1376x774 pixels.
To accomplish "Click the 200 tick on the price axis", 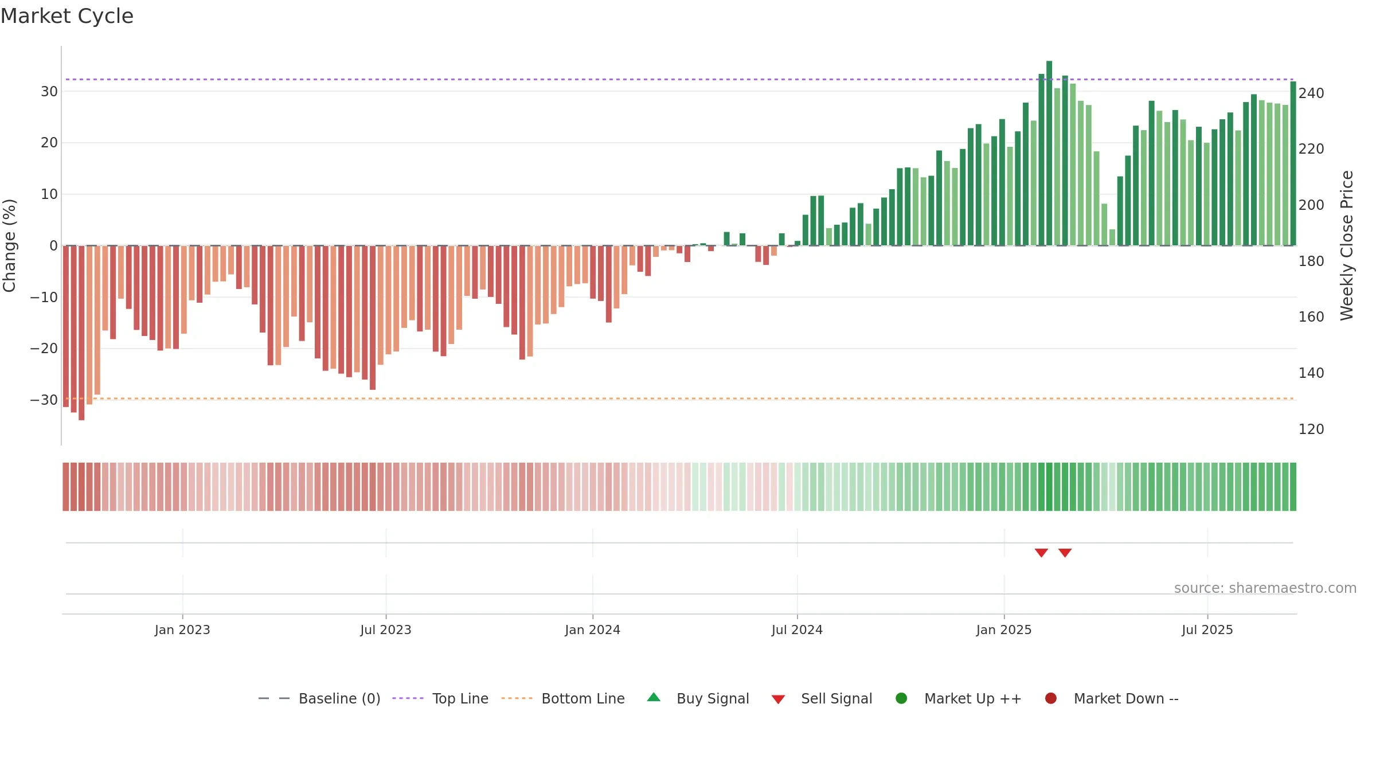I will 1311,205.
